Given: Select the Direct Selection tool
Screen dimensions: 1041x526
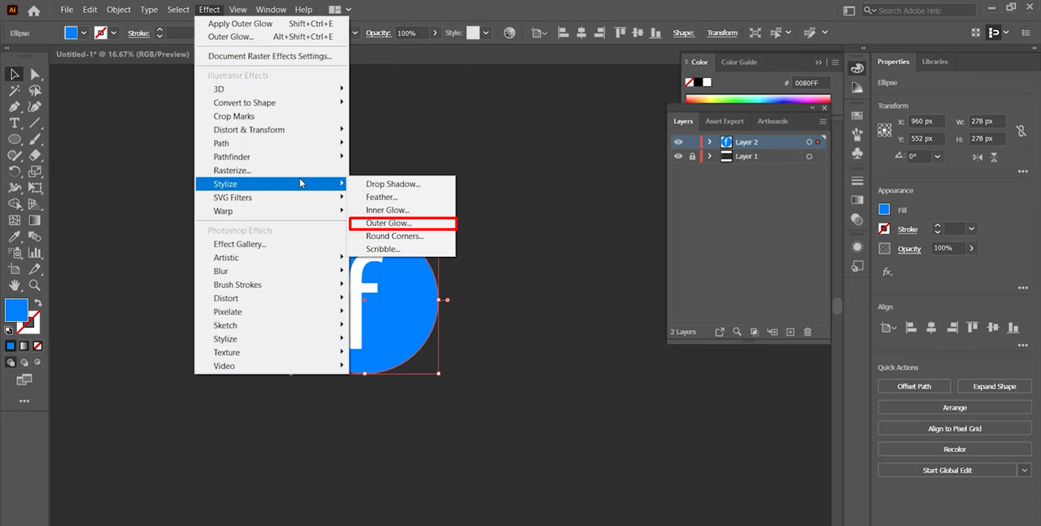Looking at the screenshot, I should (35, 74).
